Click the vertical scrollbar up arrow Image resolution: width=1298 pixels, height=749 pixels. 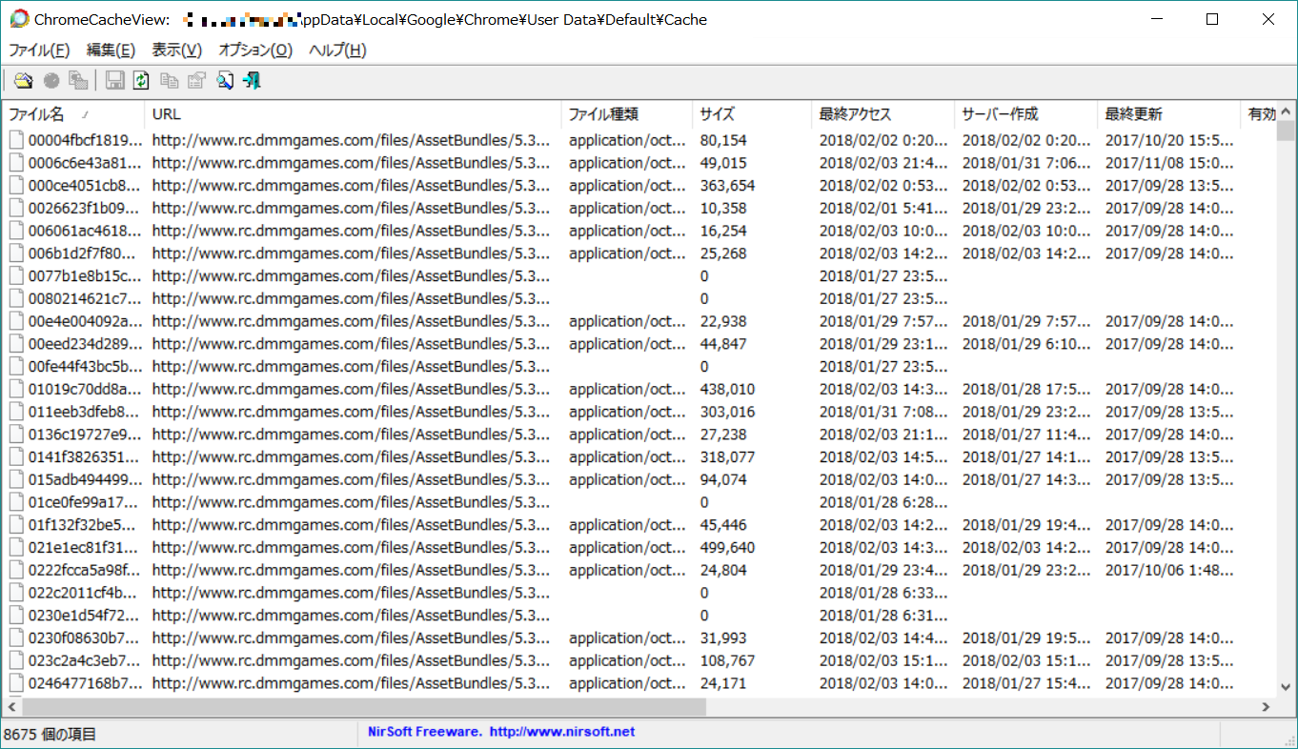tap(1287, 112)
